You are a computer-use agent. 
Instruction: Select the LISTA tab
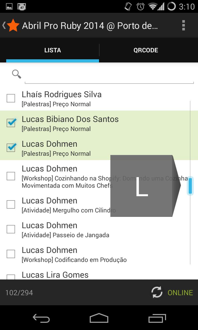(x=53, y=50)
